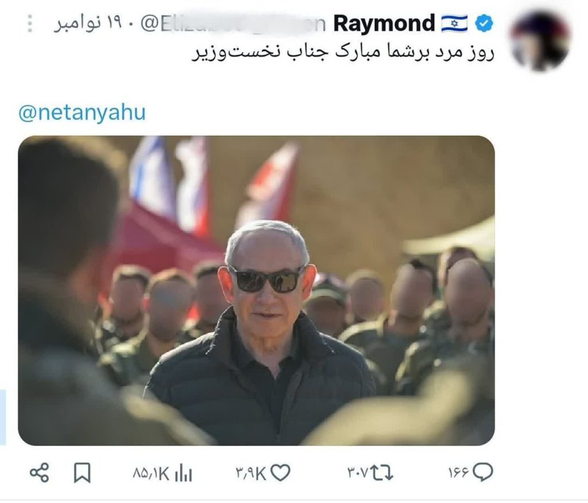Open the author's blurred profile avatar

pyautogui.click(x=540, y=41)
